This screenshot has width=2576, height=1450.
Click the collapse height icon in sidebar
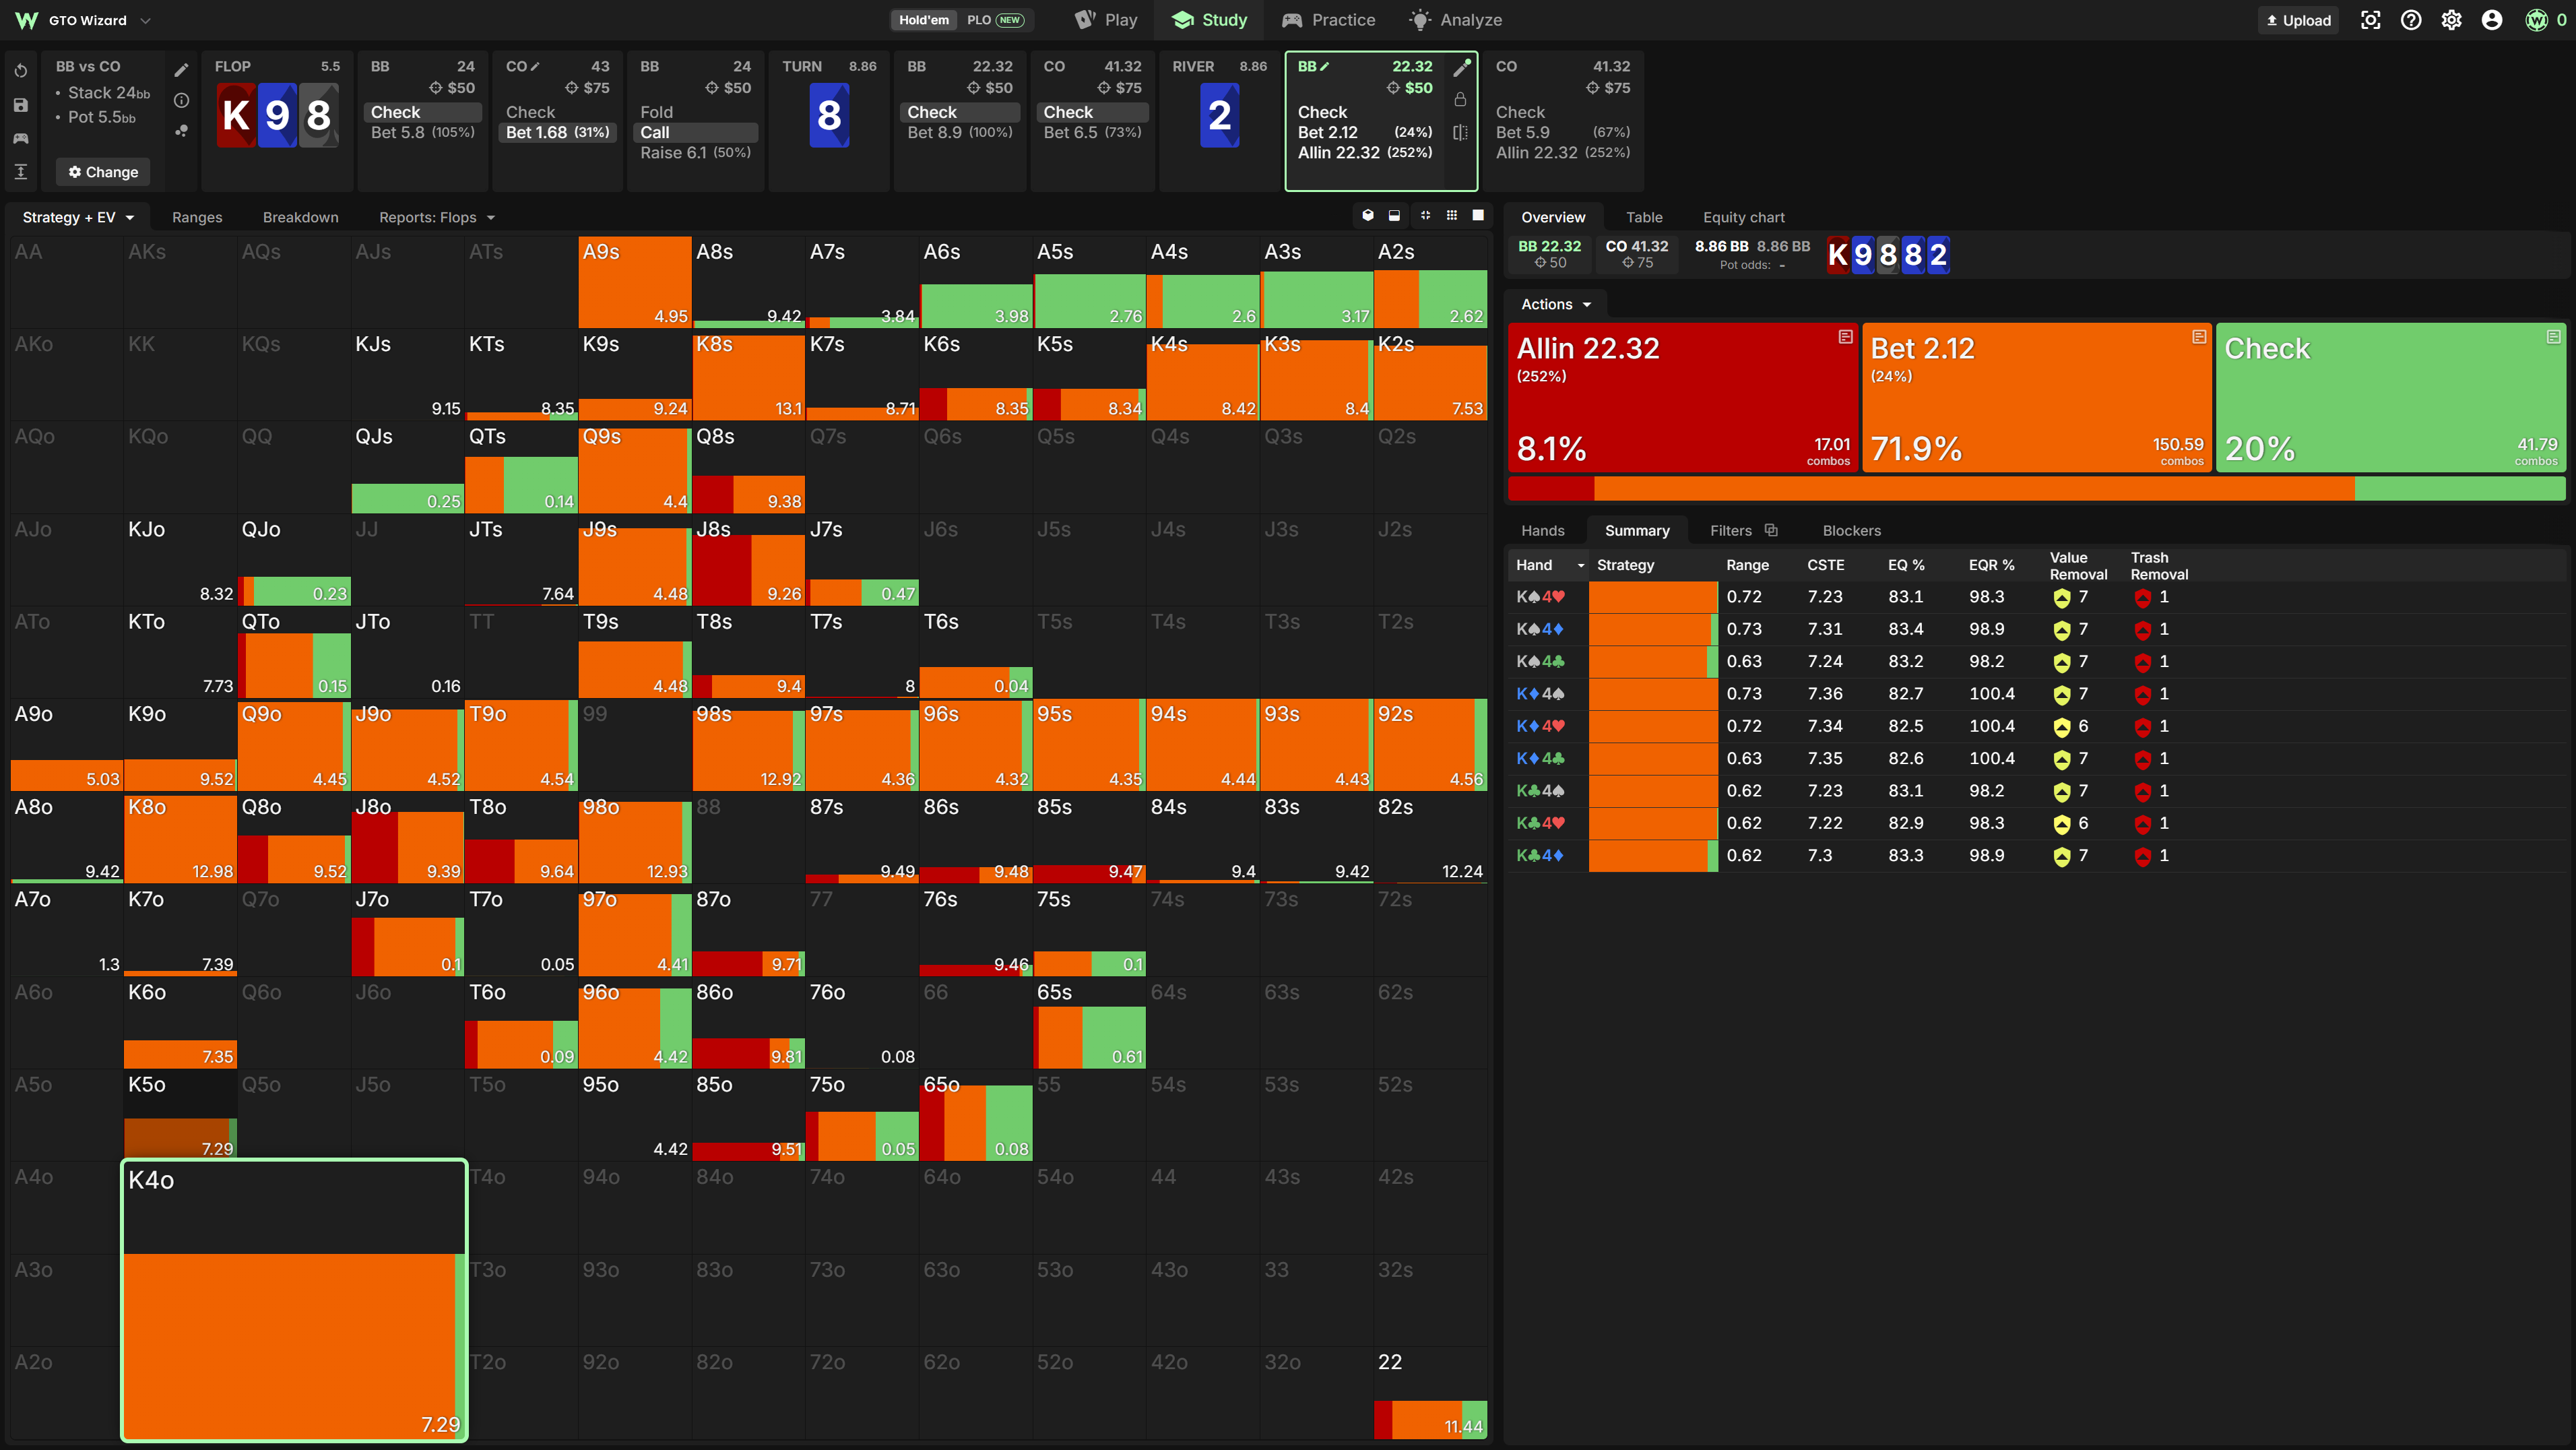click(21, 172)
